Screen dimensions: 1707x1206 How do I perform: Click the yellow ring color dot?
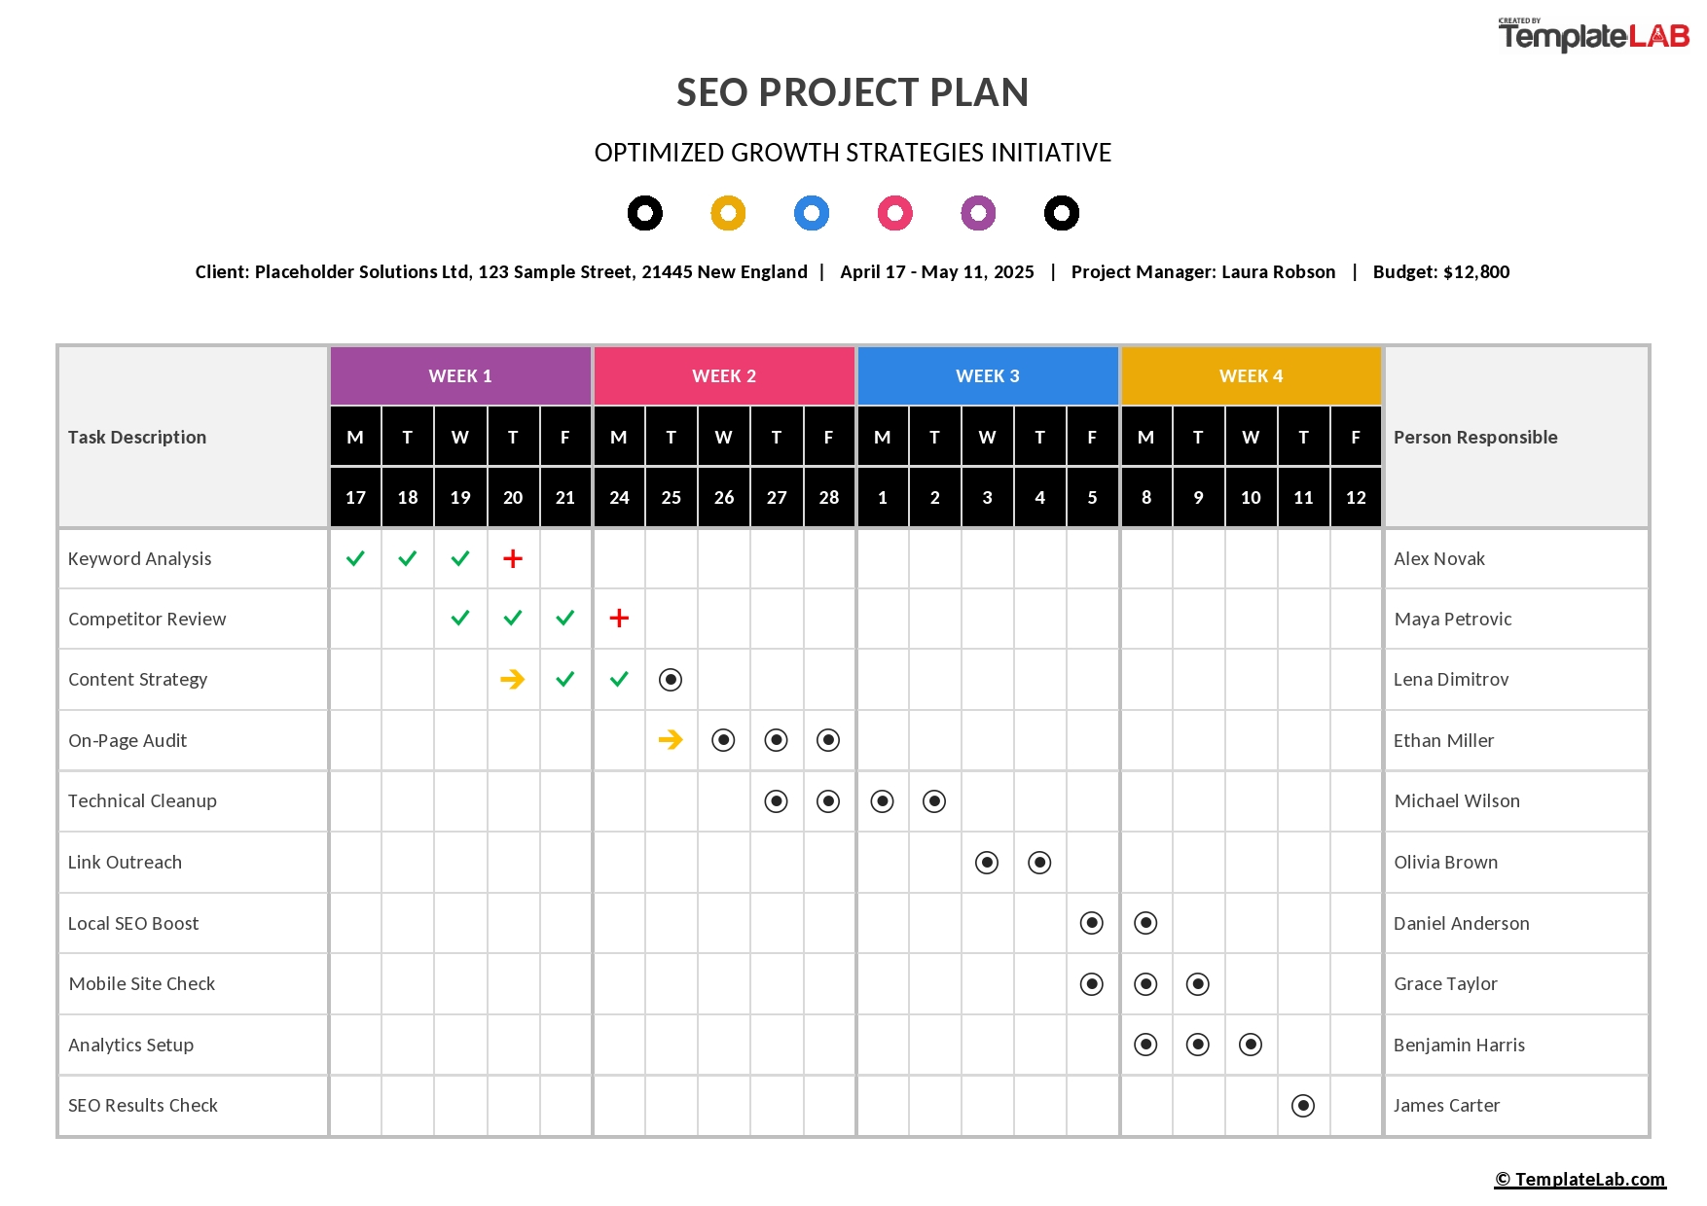point(728,213)
